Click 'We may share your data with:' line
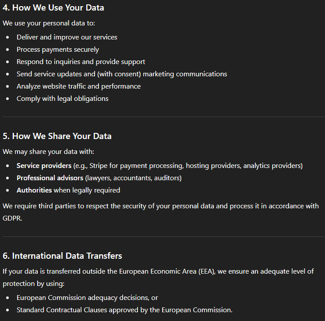 (x=48, y=151)
